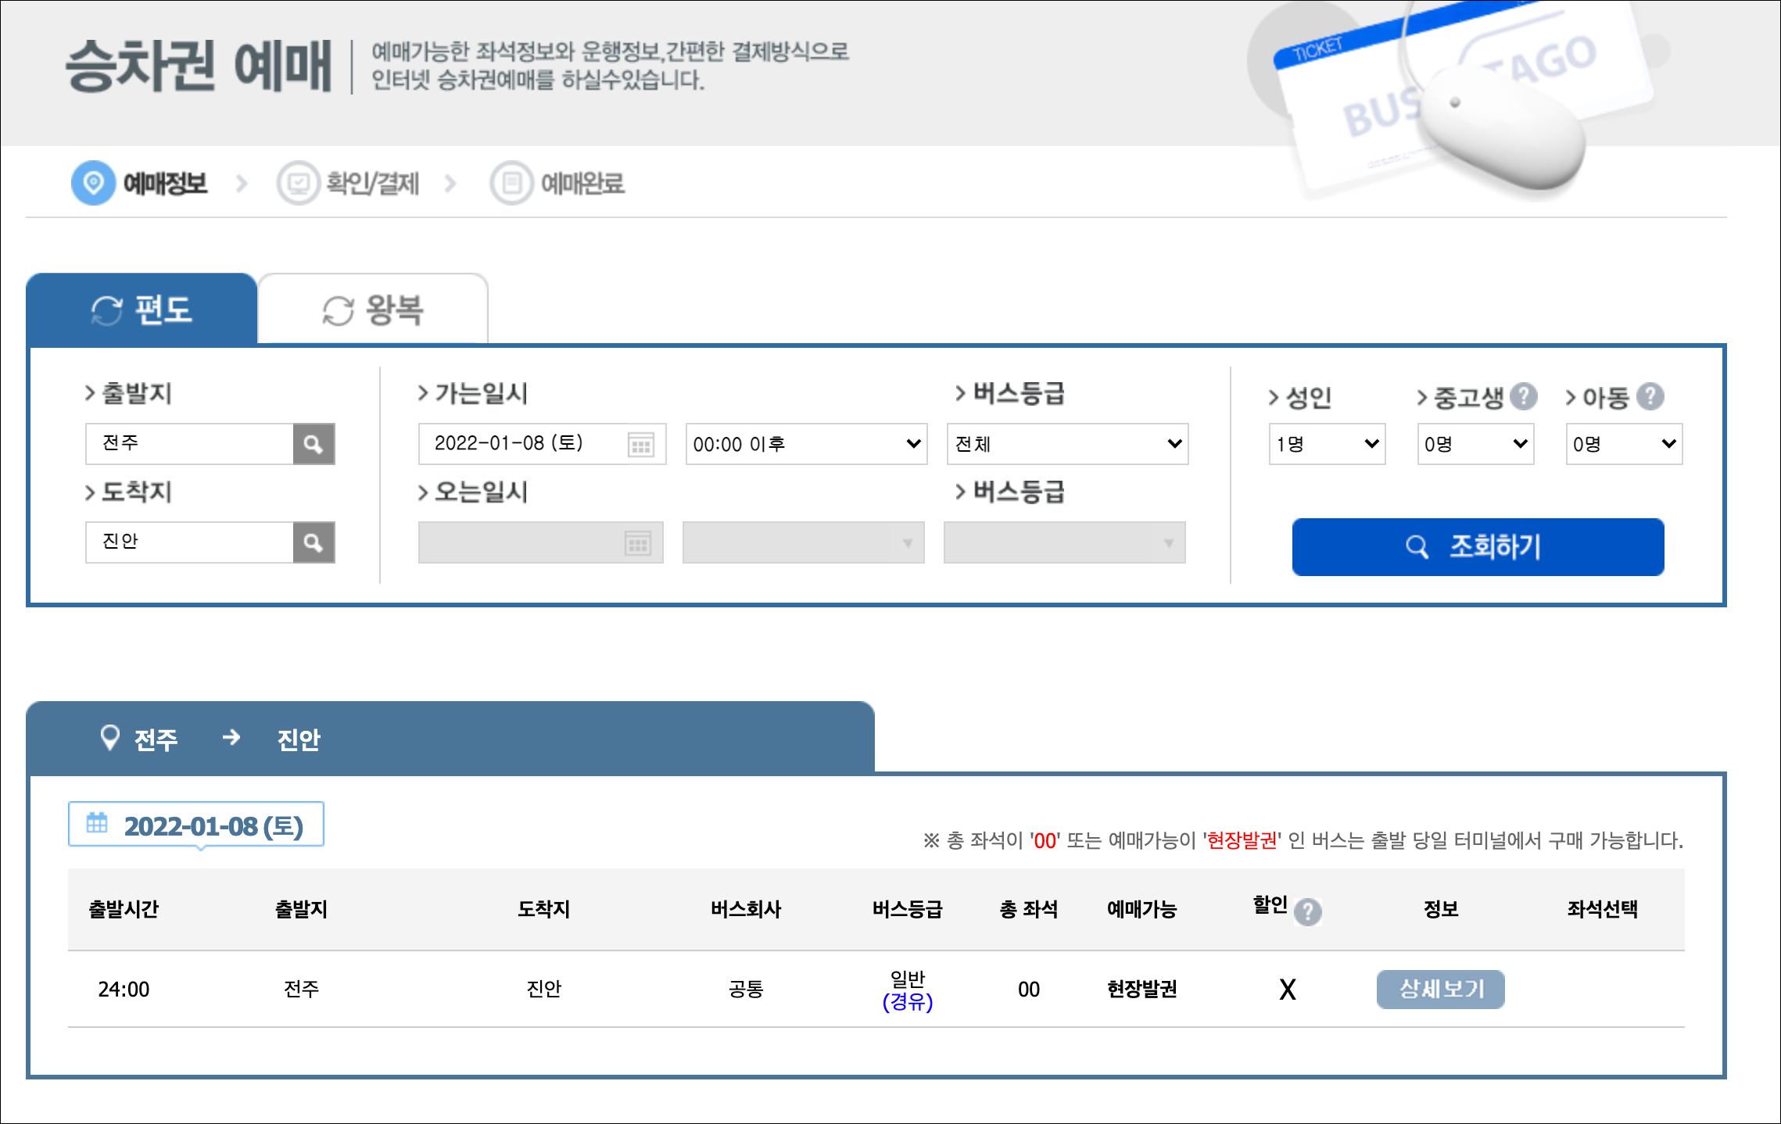This screenshot has width=1781, height=1124.
Task: Click the help icon next to 아동
Action: click(x=1650, y=396)
